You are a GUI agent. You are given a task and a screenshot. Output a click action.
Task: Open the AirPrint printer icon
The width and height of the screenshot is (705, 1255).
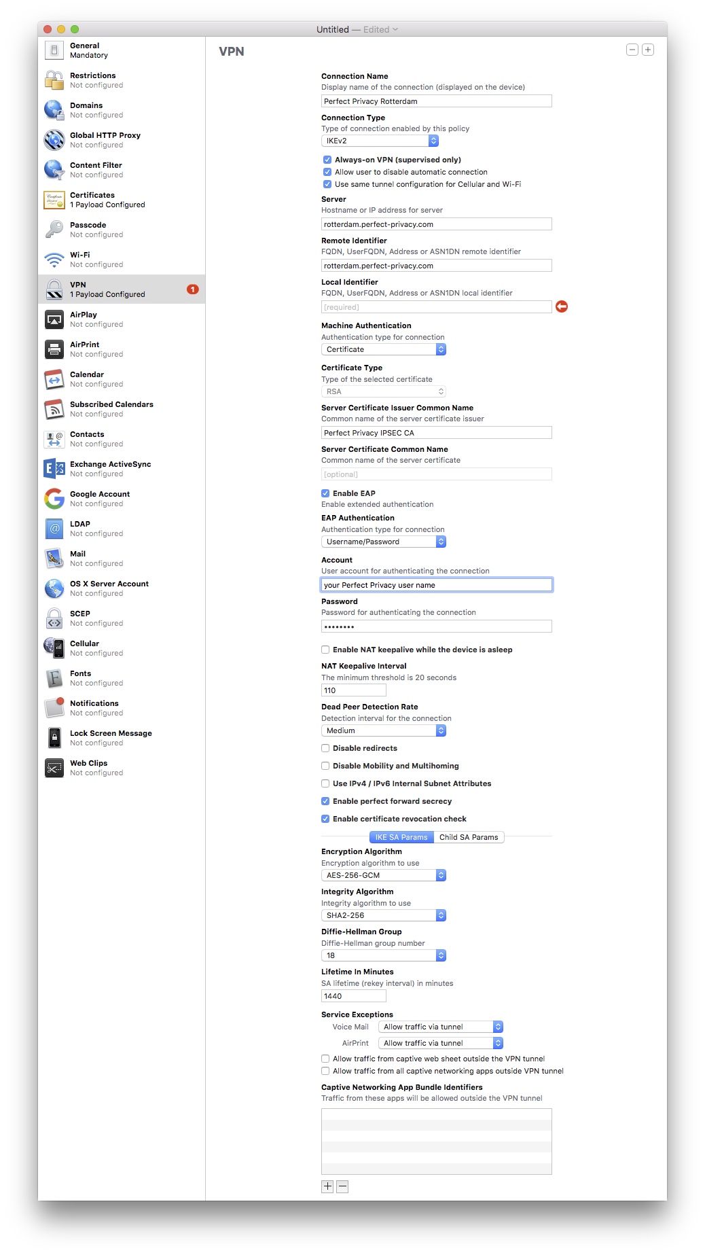(54, 349)
